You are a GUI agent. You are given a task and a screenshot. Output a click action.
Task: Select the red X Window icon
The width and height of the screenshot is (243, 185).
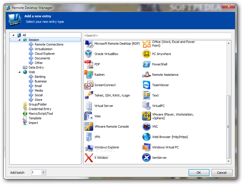[x=89, y=158]
